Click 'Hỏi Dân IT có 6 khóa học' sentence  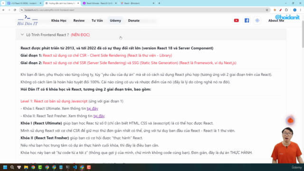coord(85,89)
